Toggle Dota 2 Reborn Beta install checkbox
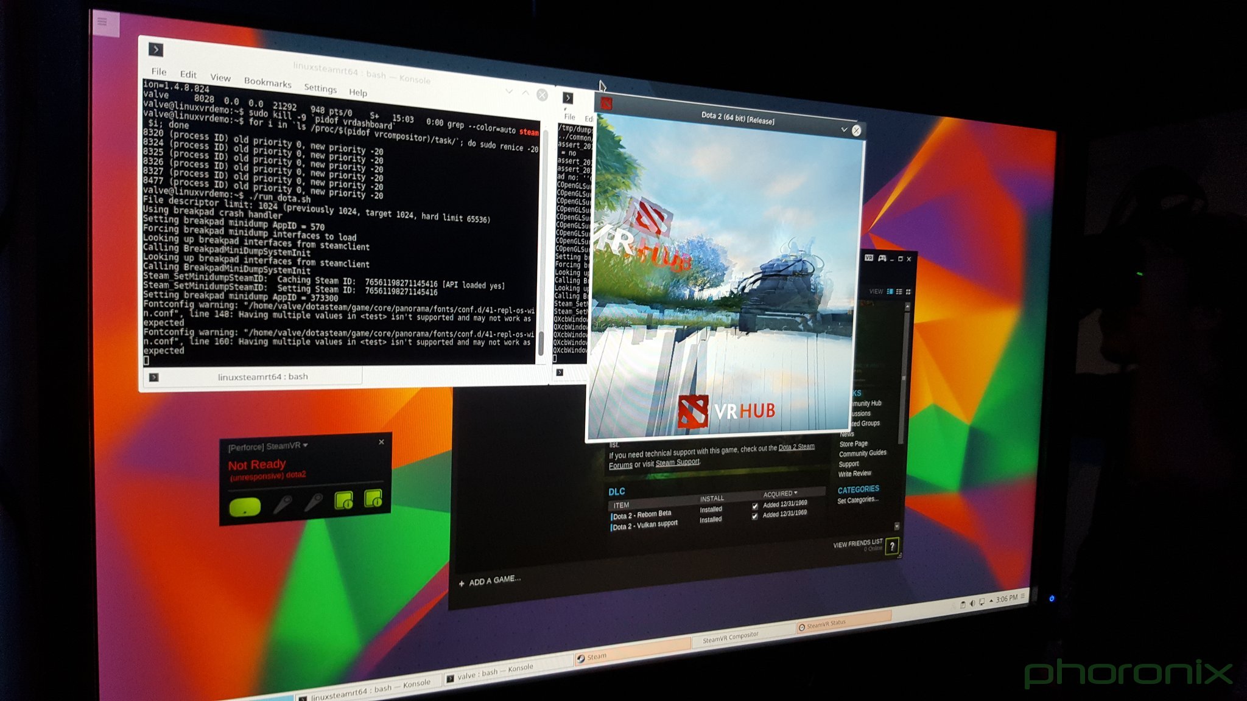The width and height of the screenshot is (1247, 701). 755,506
